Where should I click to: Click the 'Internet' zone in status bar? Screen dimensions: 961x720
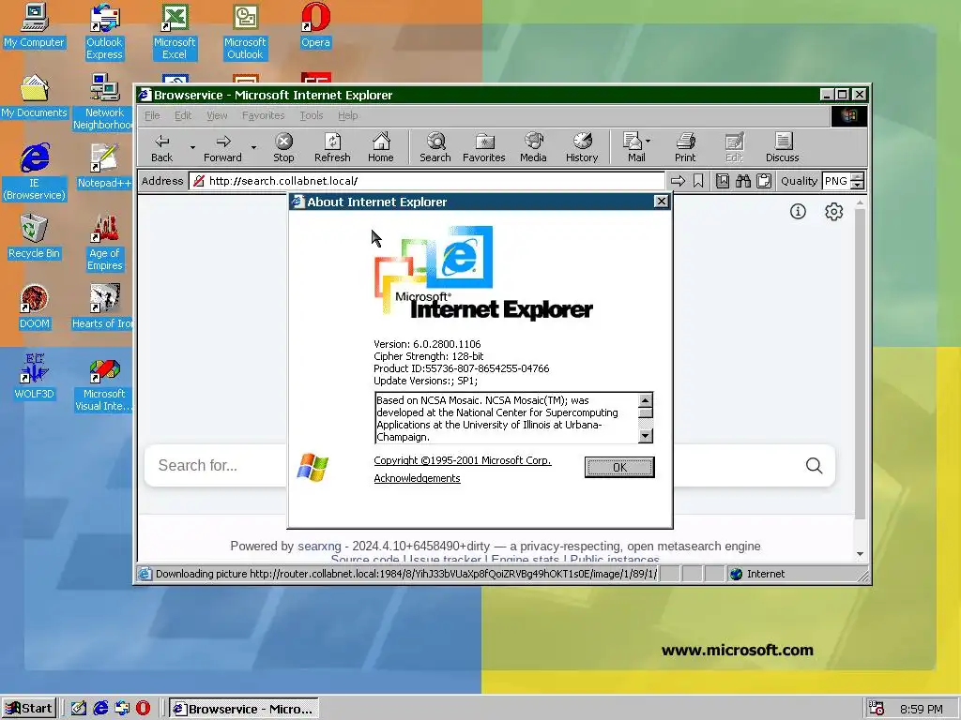pos(766,574)
